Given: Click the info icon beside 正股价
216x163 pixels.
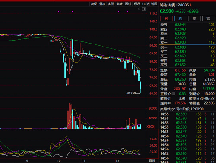Looking at the screenshot, I should pos(173,94).
